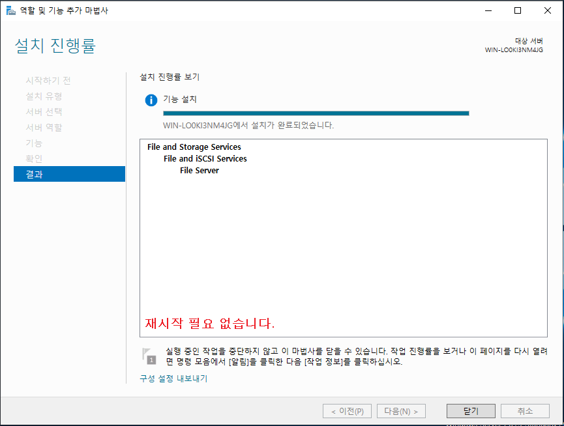Select the 확인 step in the sidebar

(x=34, y=158)
